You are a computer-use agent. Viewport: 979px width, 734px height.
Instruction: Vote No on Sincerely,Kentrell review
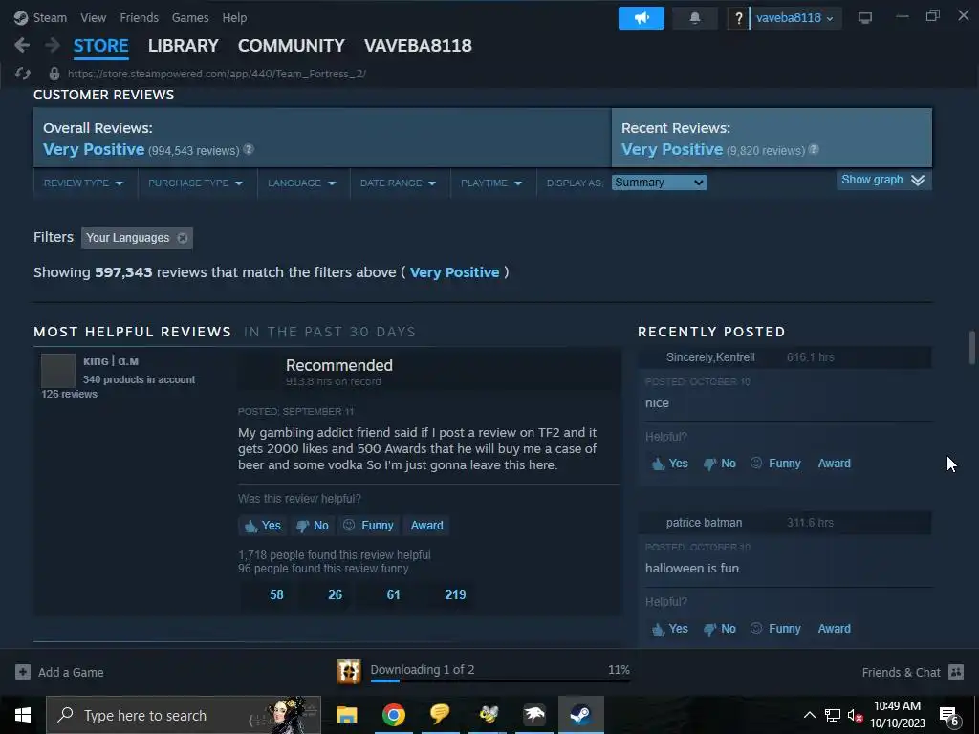coord(719,464)
